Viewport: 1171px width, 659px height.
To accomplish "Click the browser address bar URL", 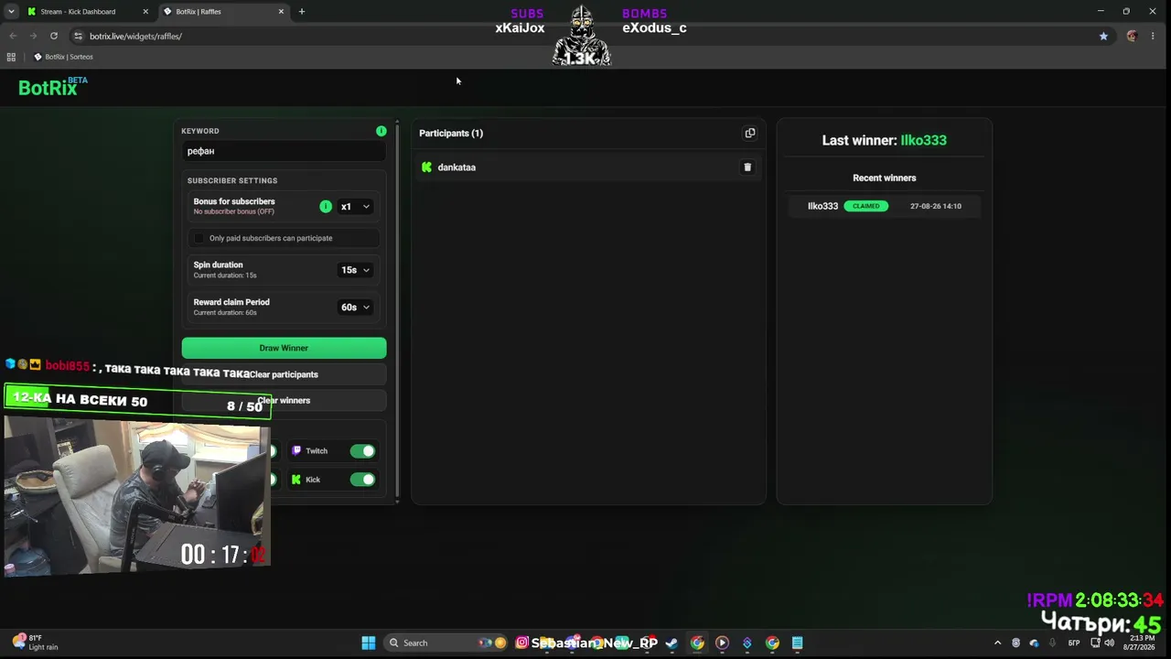I will (x=135, y=36).
